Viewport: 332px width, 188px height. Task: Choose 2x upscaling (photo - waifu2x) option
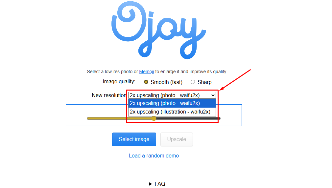[172, 103]
